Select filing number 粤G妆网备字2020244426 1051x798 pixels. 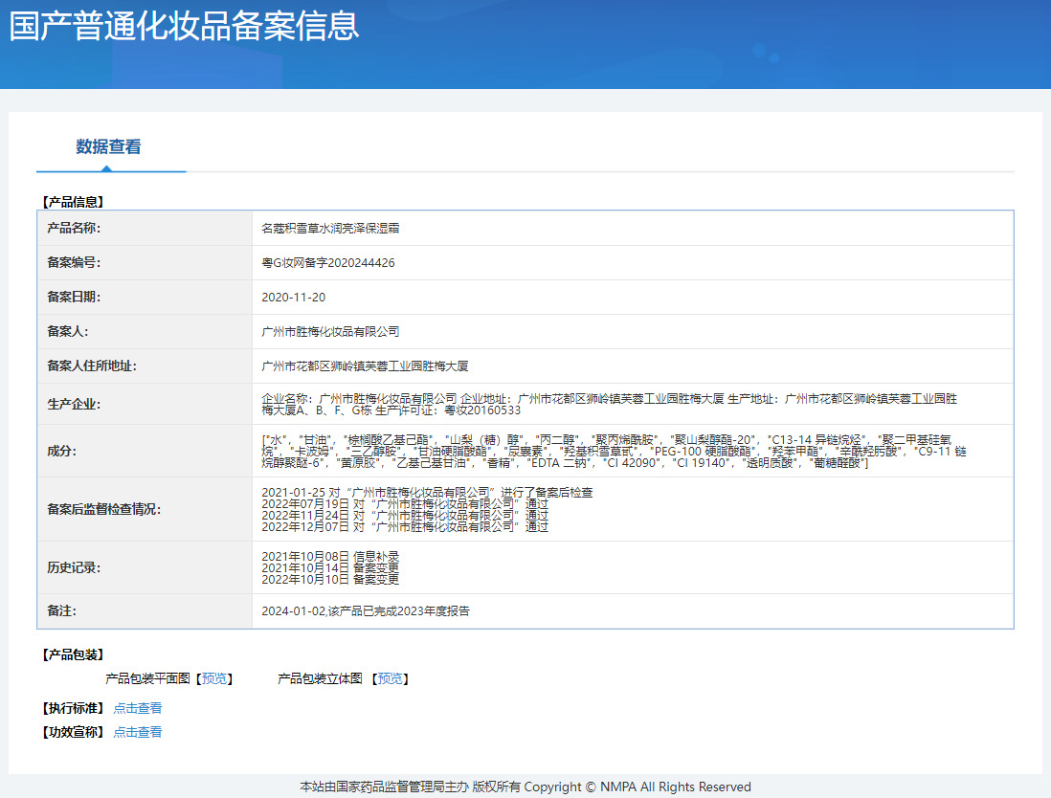tap(327, 262)
